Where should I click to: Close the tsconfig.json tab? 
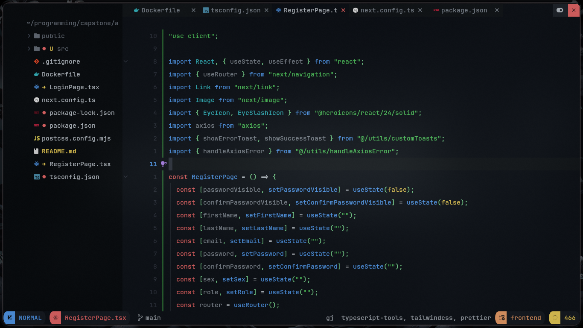pyautogui.click(x=267, y=10)
